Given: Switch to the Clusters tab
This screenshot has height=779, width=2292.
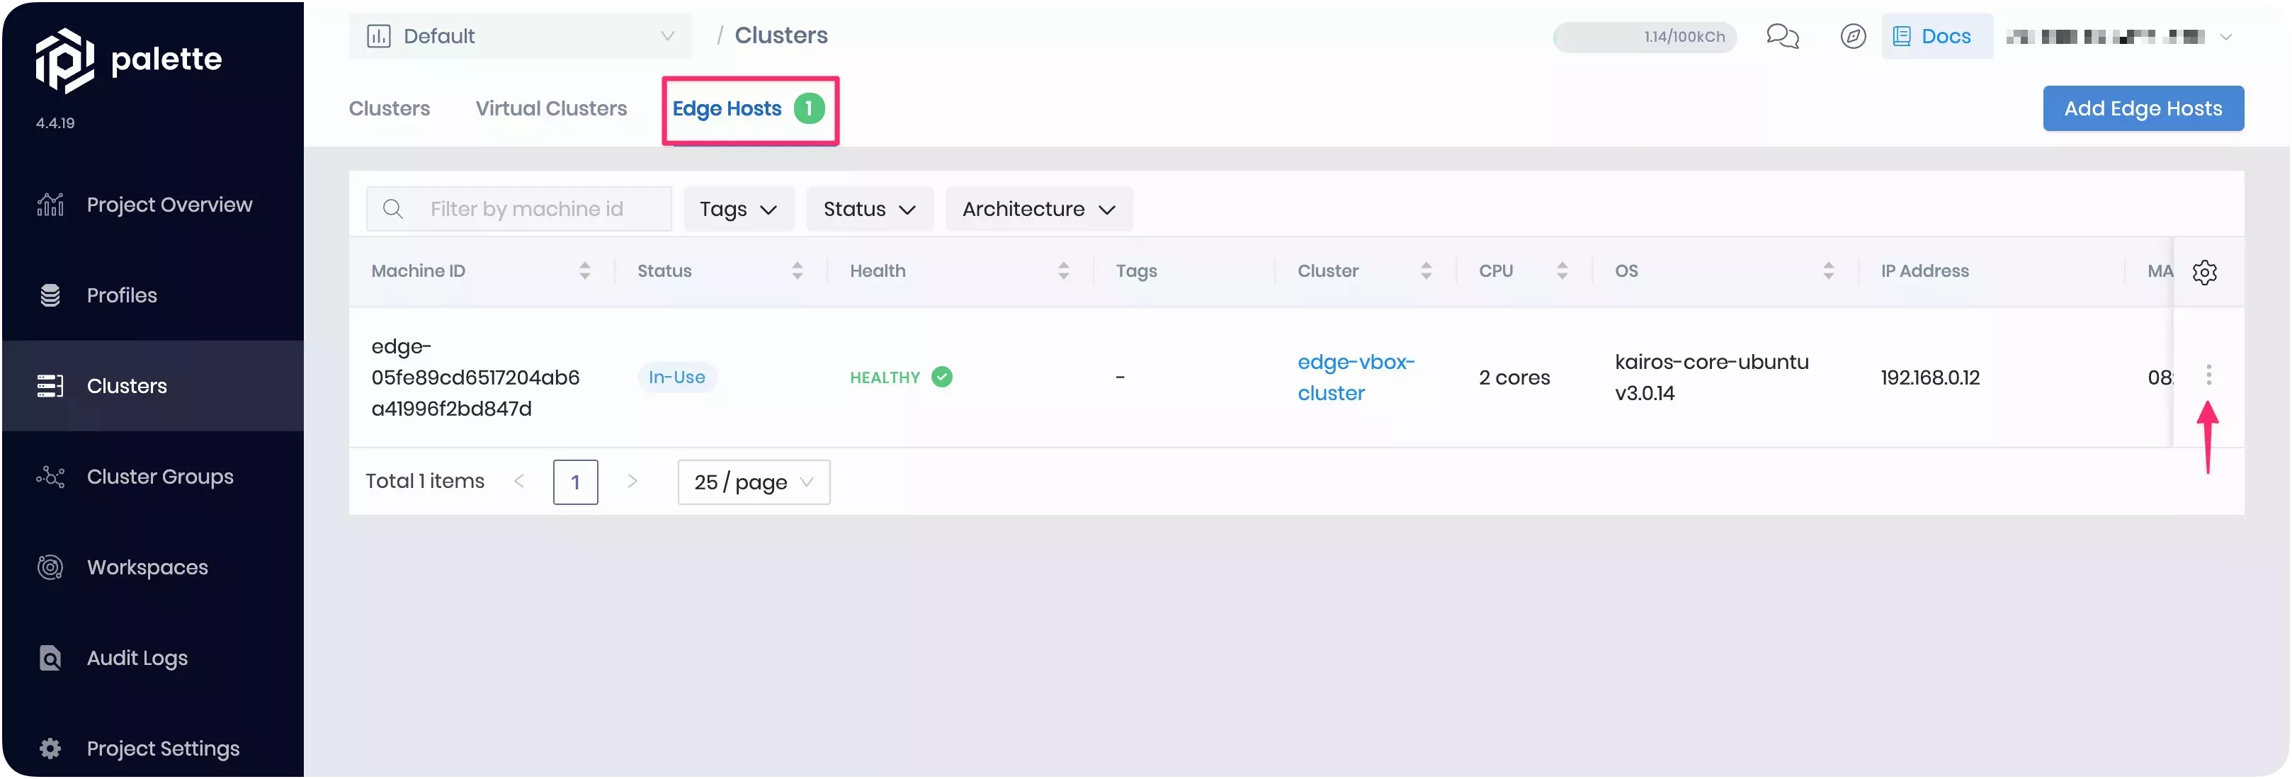Looking at the screenshot, I should pos(389,108).
